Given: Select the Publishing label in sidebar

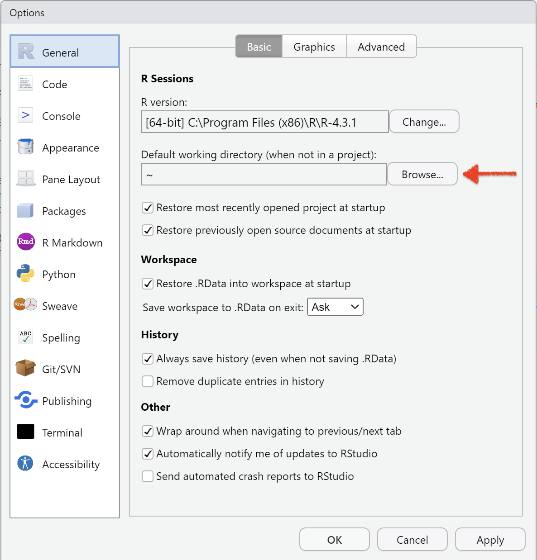Looking at the screenshot, I should click(x=67, y=401).
